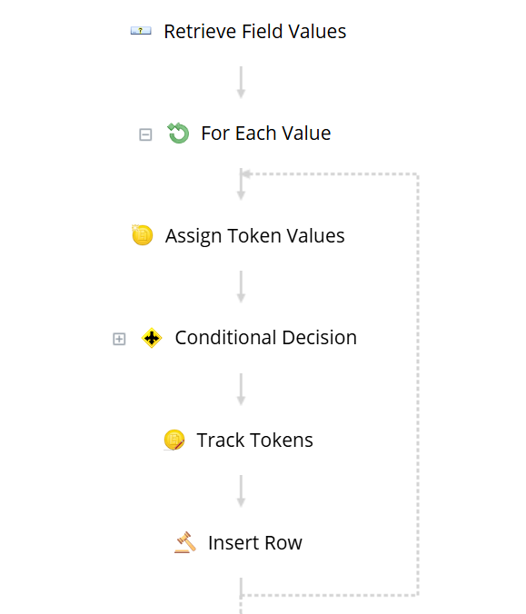This screenshot has height=614, width=526.
Task: Click the Insert Row activity label
Action: click(255, 543)
